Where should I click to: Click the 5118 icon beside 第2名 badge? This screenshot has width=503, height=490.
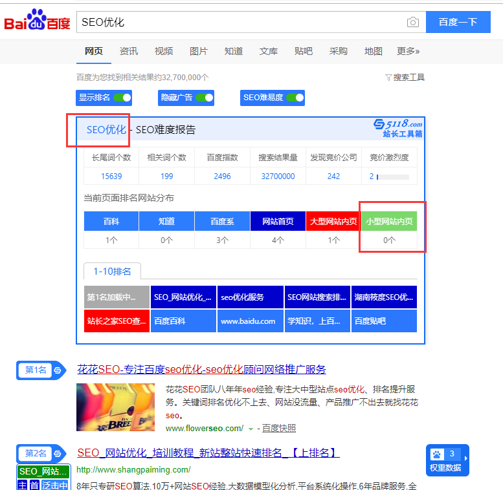pyautogui.click(x=58, y=454)
